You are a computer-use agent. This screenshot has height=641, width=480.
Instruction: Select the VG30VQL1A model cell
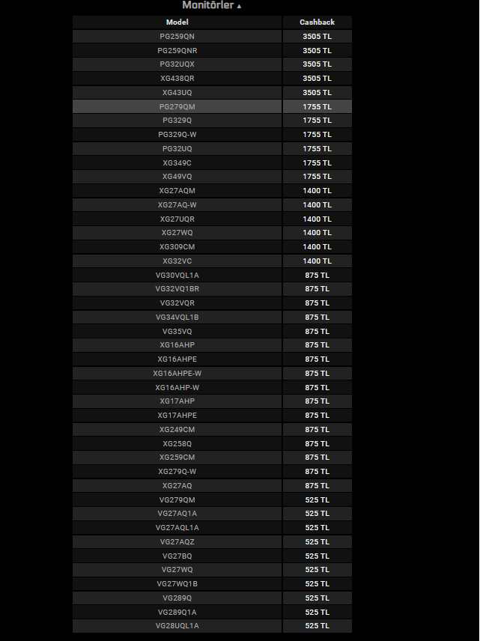click(x=177, y=275)
